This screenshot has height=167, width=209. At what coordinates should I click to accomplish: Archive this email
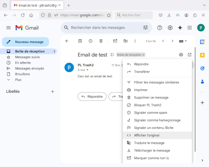pos(80,41)
